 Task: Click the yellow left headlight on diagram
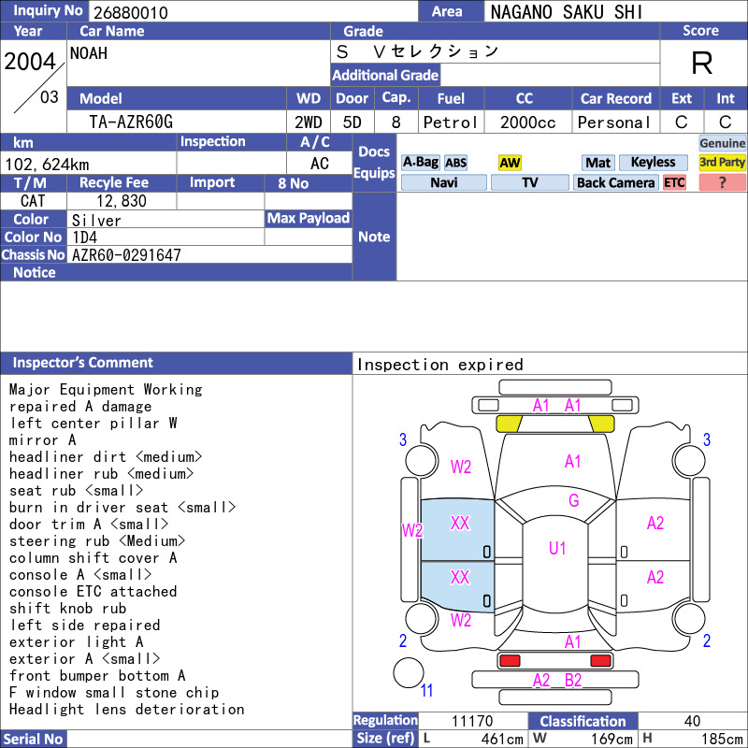509,424
